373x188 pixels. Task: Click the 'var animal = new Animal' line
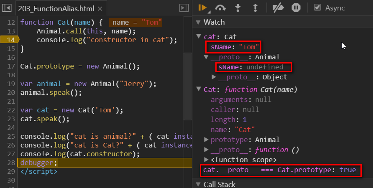[x=88, y=84]
